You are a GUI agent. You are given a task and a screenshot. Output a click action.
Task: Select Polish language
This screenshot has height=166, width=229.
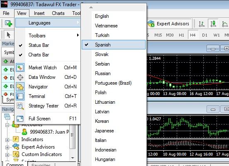(114, 93)
